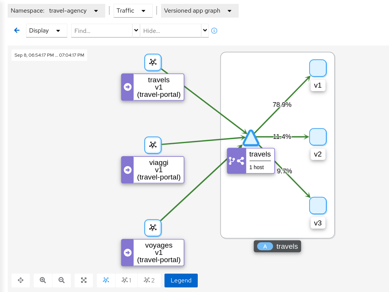Click the Legend button

[x=181, y=280]
